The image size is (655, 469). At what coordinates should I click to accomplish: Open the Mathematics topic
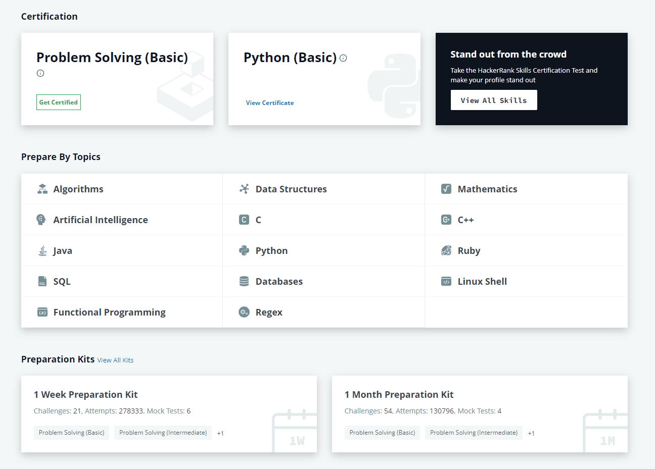pos(488,189)
